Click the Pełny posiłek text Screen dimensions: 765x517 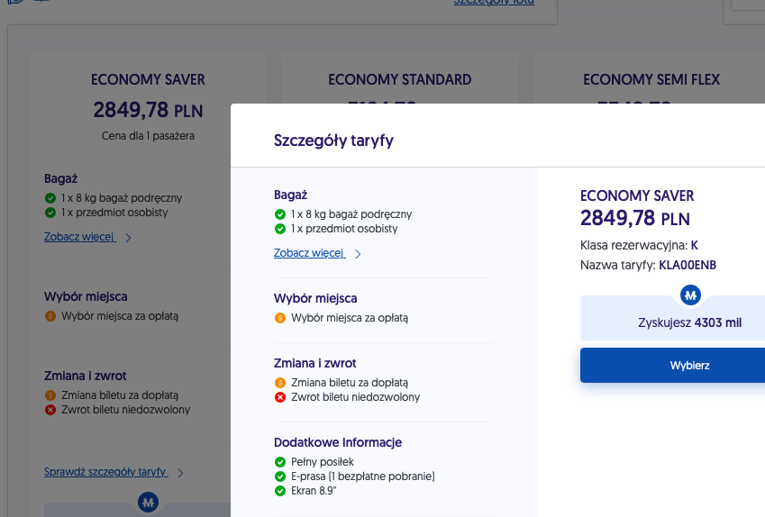(323, 462)
